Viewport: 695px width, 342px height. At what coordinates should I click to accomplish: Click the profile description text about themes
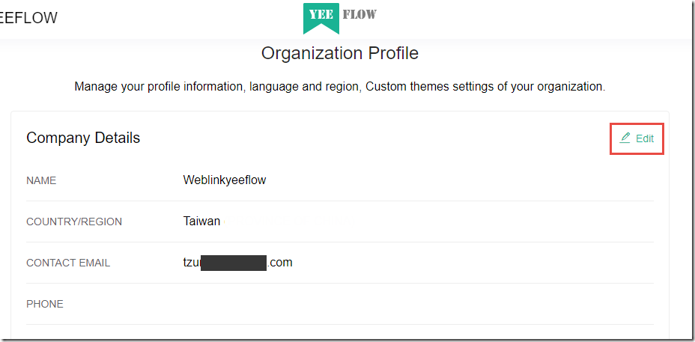tap(339, 86)
